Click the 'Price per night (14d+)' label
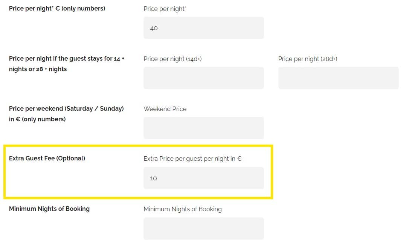The height and width of the screenshot is (247, 409). (172, 59)
